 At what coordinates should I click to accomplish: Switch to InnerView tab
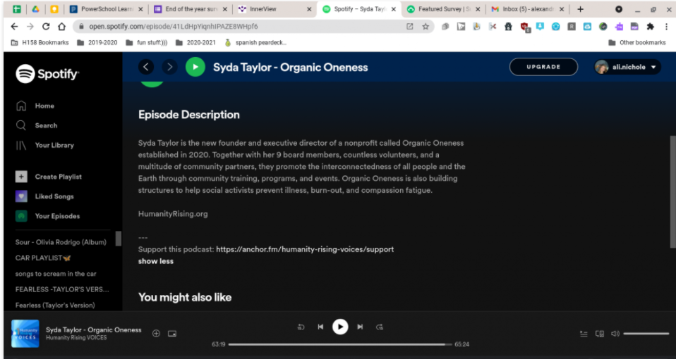pyautogui.click(x=275, y=9)
